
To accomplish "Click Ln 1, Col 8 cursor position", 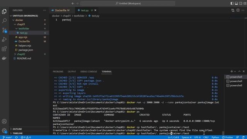I will click(x=173, y=137).
